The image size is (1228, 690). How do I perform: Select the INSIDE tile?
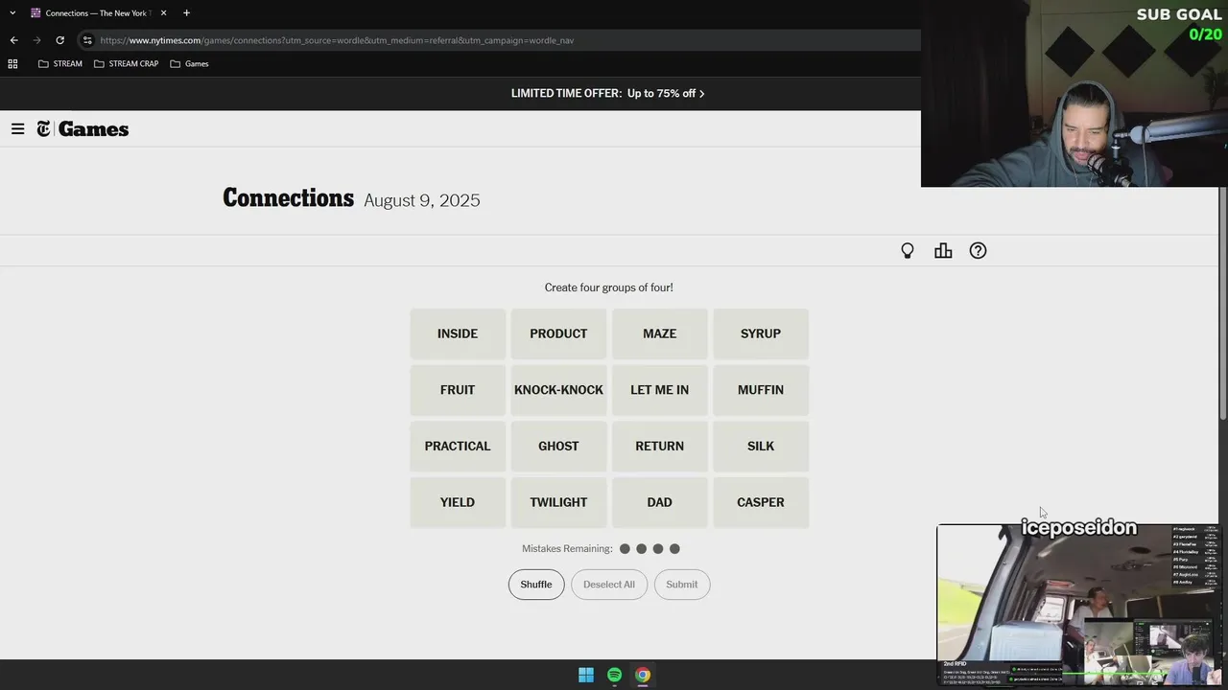[458, 333]
